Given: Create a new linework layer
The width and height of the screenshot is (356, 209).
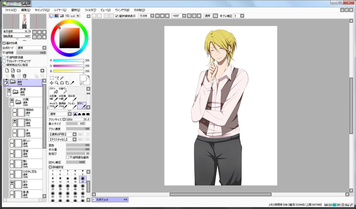Looking at the screenshot, I should (x=13, y=71).
